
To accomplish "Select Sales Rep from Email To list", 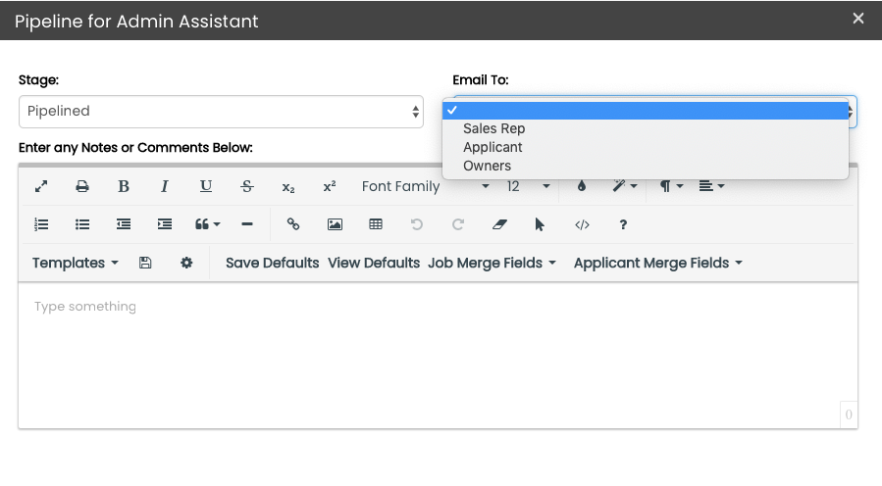I will click(x=494, y=128).
